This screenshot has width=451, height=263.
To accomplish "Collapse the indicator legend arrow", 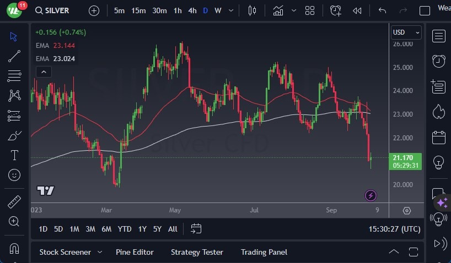I will pos(44,72).
